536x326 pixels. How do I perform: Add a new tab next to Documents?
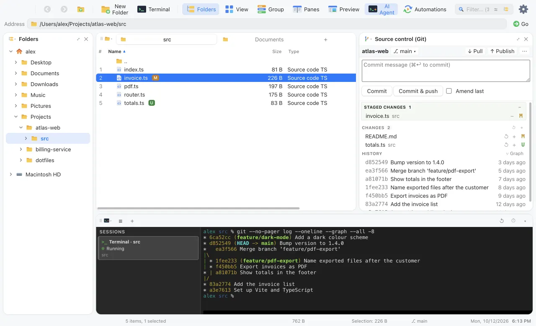pyautogui.click(x=325, y=39)
